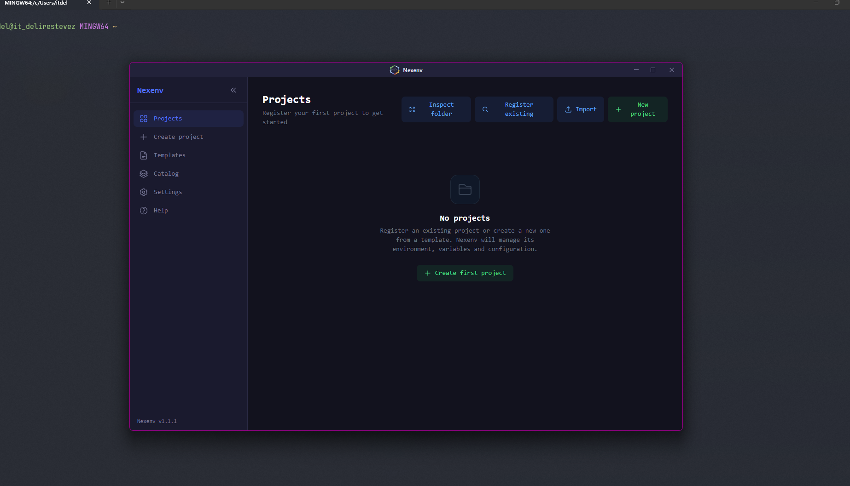Open the Projects sidebar item
The width and height of the screenshot is (850, 486).
[x=188, y=119]
